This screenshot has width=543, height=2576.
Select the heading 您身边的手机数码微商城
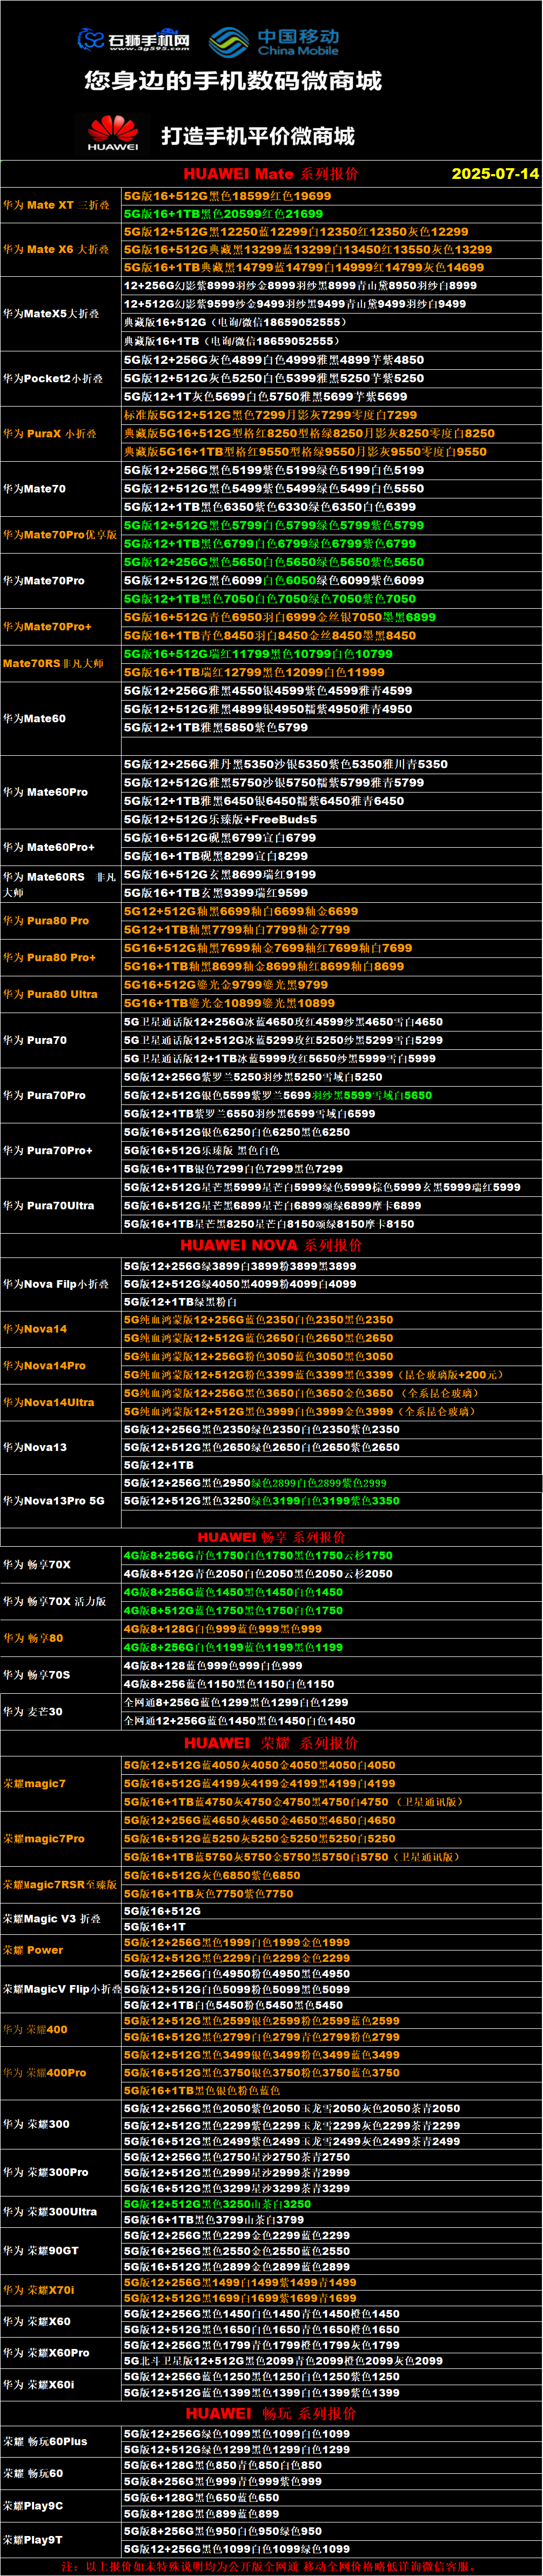pos(233,81)
